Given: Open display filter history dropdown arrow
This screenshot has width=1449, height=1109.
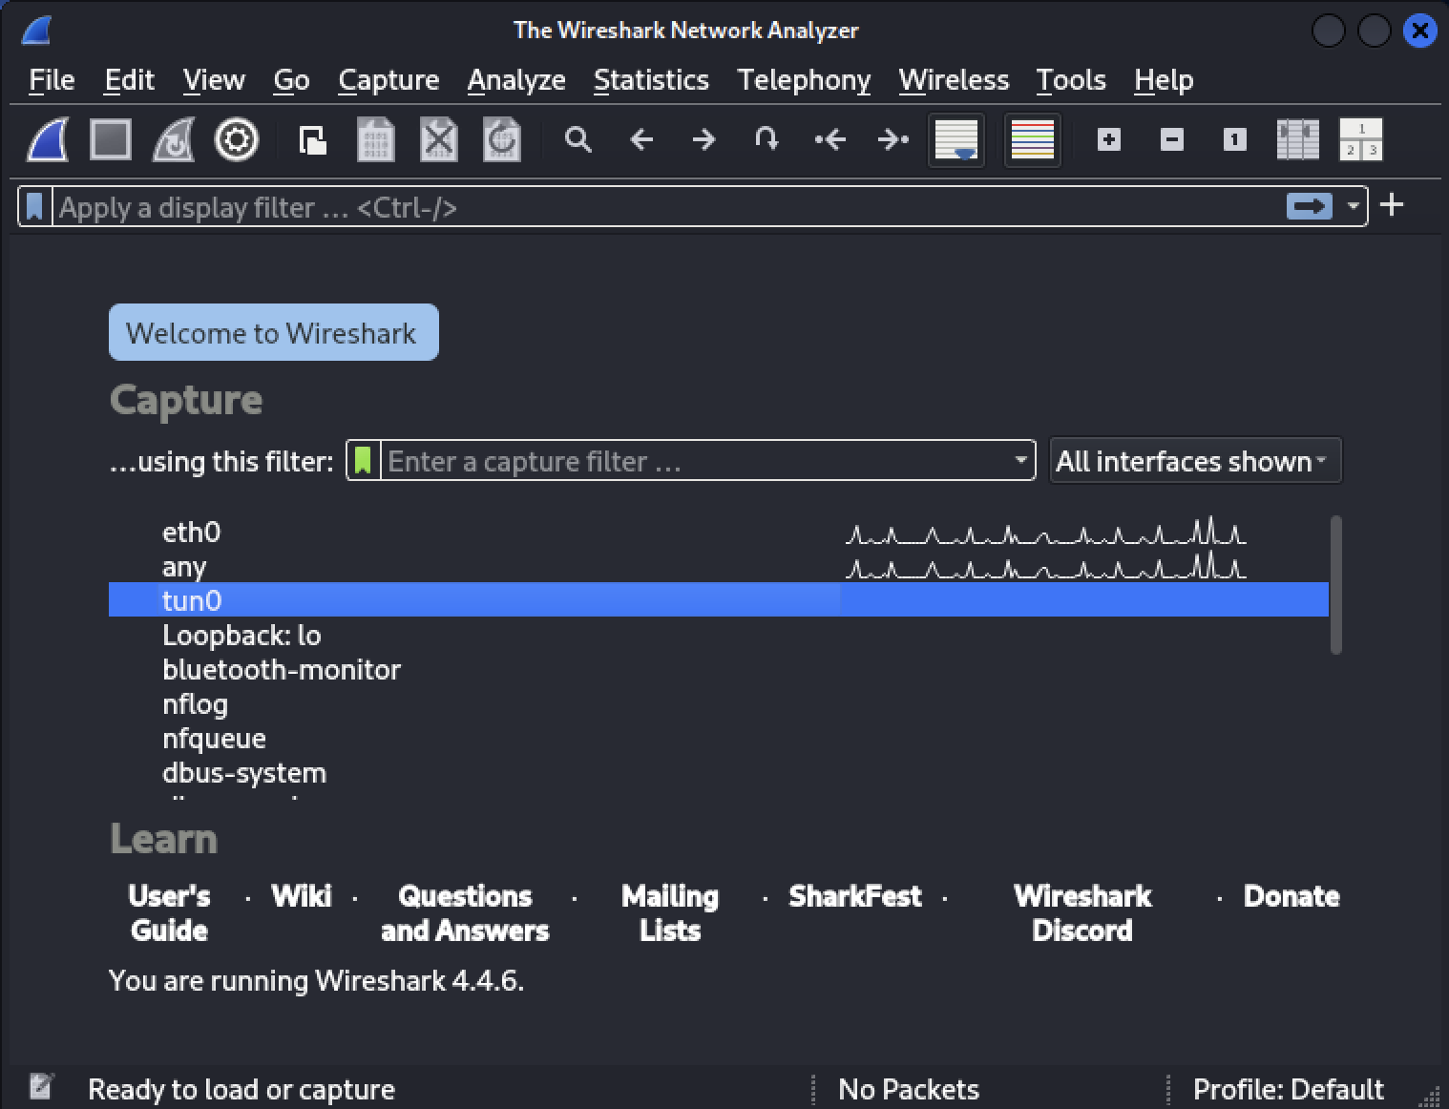Looking at the screenshot, I should pyautogui.click(x=1353, y=206).
